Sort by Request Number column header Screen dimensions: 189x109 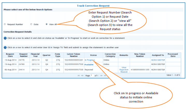(23, 55)
